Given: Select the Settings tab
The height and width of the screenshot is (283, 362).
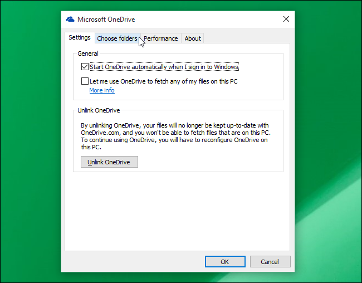Looking at the screenshot, I should click(x=80, y=37).
